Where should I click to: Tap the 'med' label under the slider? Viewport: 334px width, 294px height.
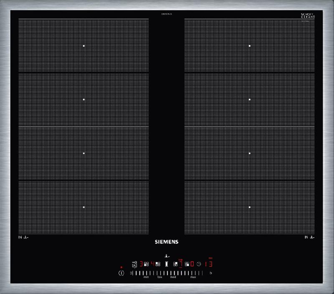[173, 277]
